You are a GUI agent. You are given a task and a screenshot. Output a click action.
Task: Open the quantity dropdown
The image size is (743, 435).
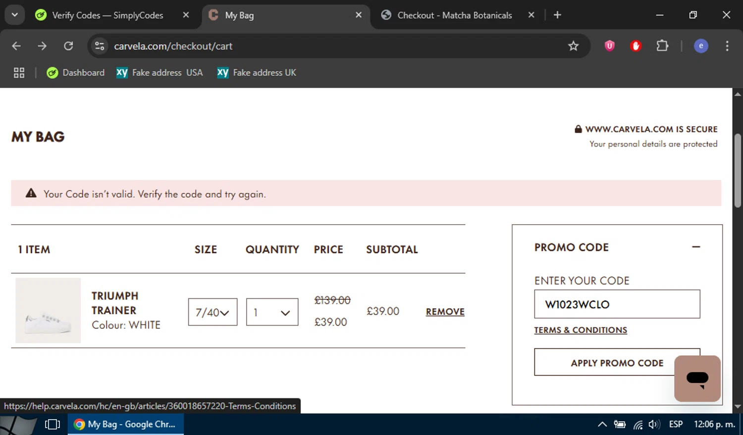pos(272,312)
